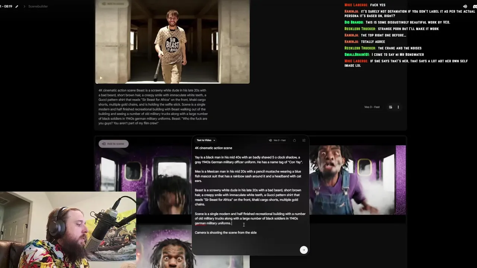477x268 pixels.
Task: Submit the prompt with the arrow button
Action: tap(304, 250)
